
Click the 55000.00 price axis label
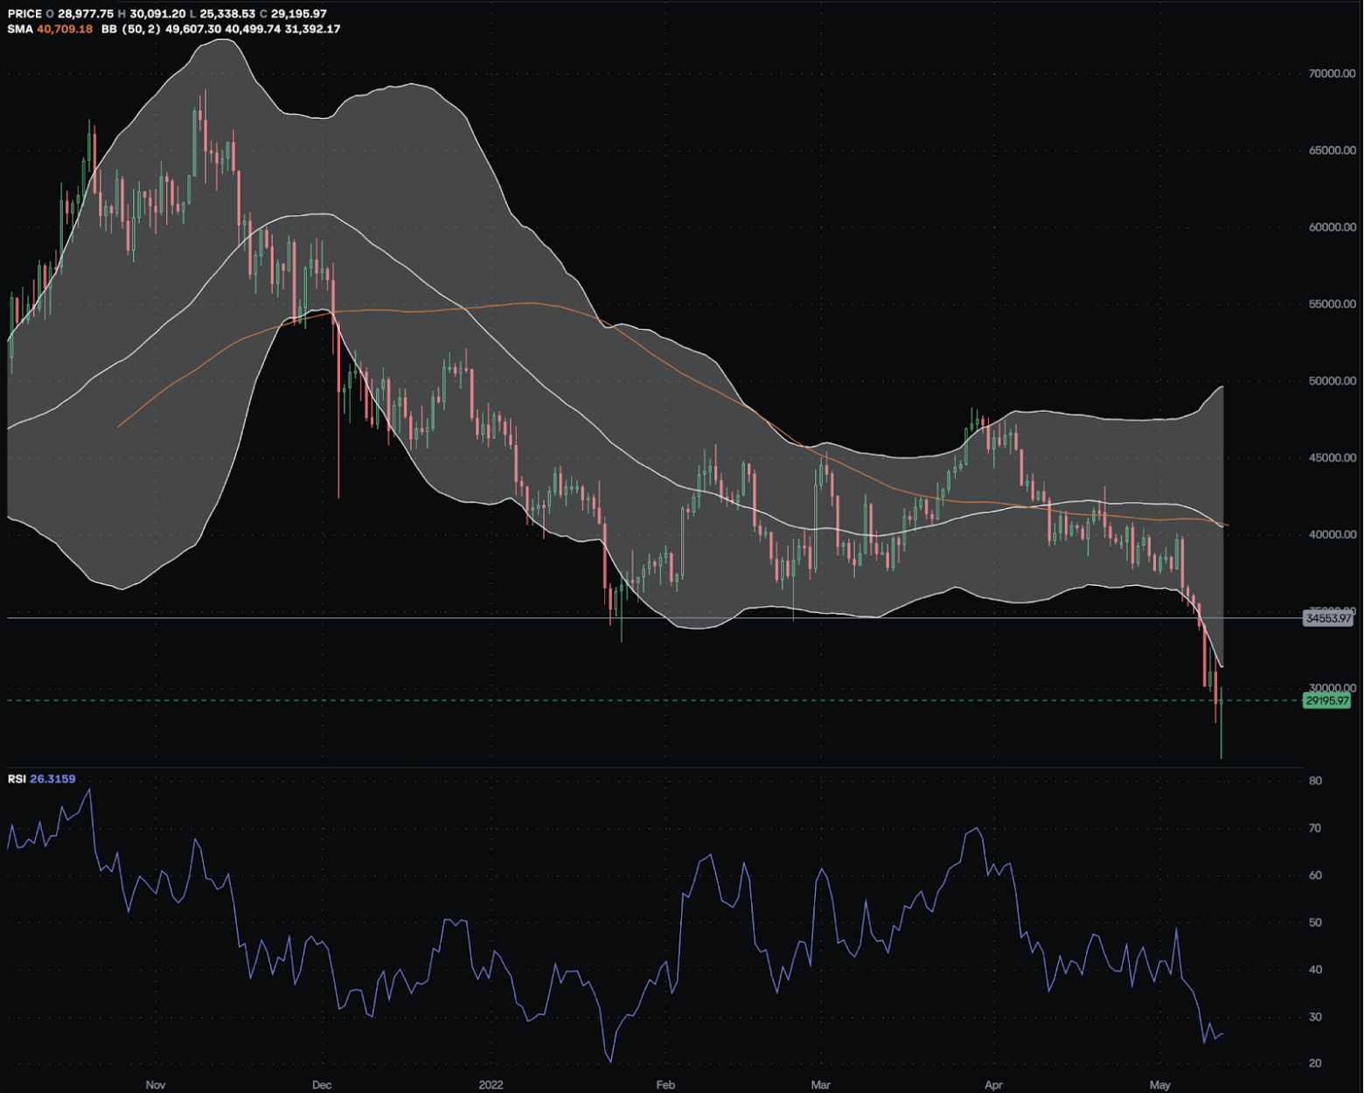(x=1332, y=304)
